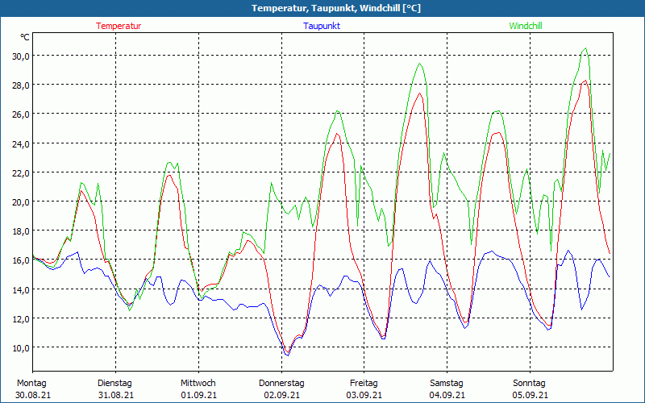The height and width of the screenshot is (403, 645).
Task: Click the 22,0 y-axis value
Action: click(20, 172)
